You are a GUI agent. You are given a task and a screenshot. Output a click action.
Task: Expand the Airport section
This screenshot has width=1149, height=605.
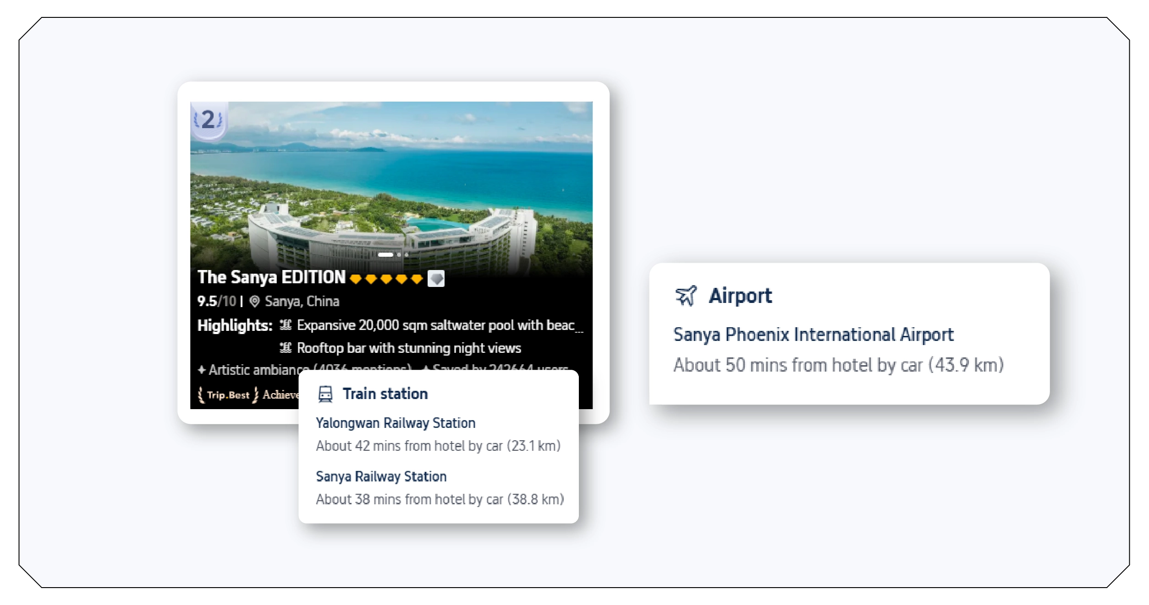coord(741,296)
